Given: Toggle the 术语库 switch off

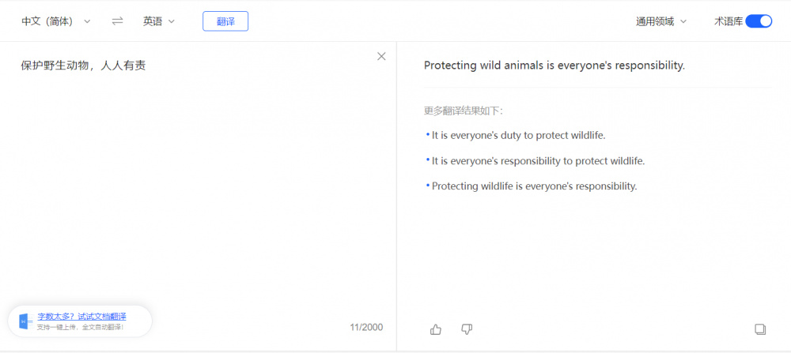Looking at the screenshot, I should click(x=759, y=21).
